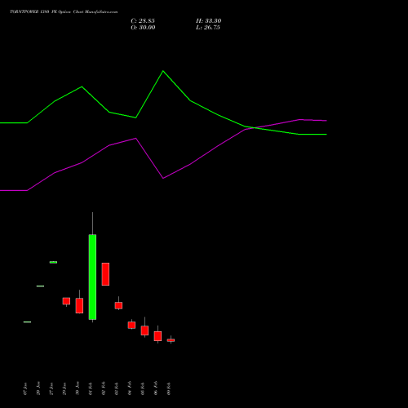Click the '04 Feb' date axis label
This screenshot has width=408, height=408.
tap(130, 388)
